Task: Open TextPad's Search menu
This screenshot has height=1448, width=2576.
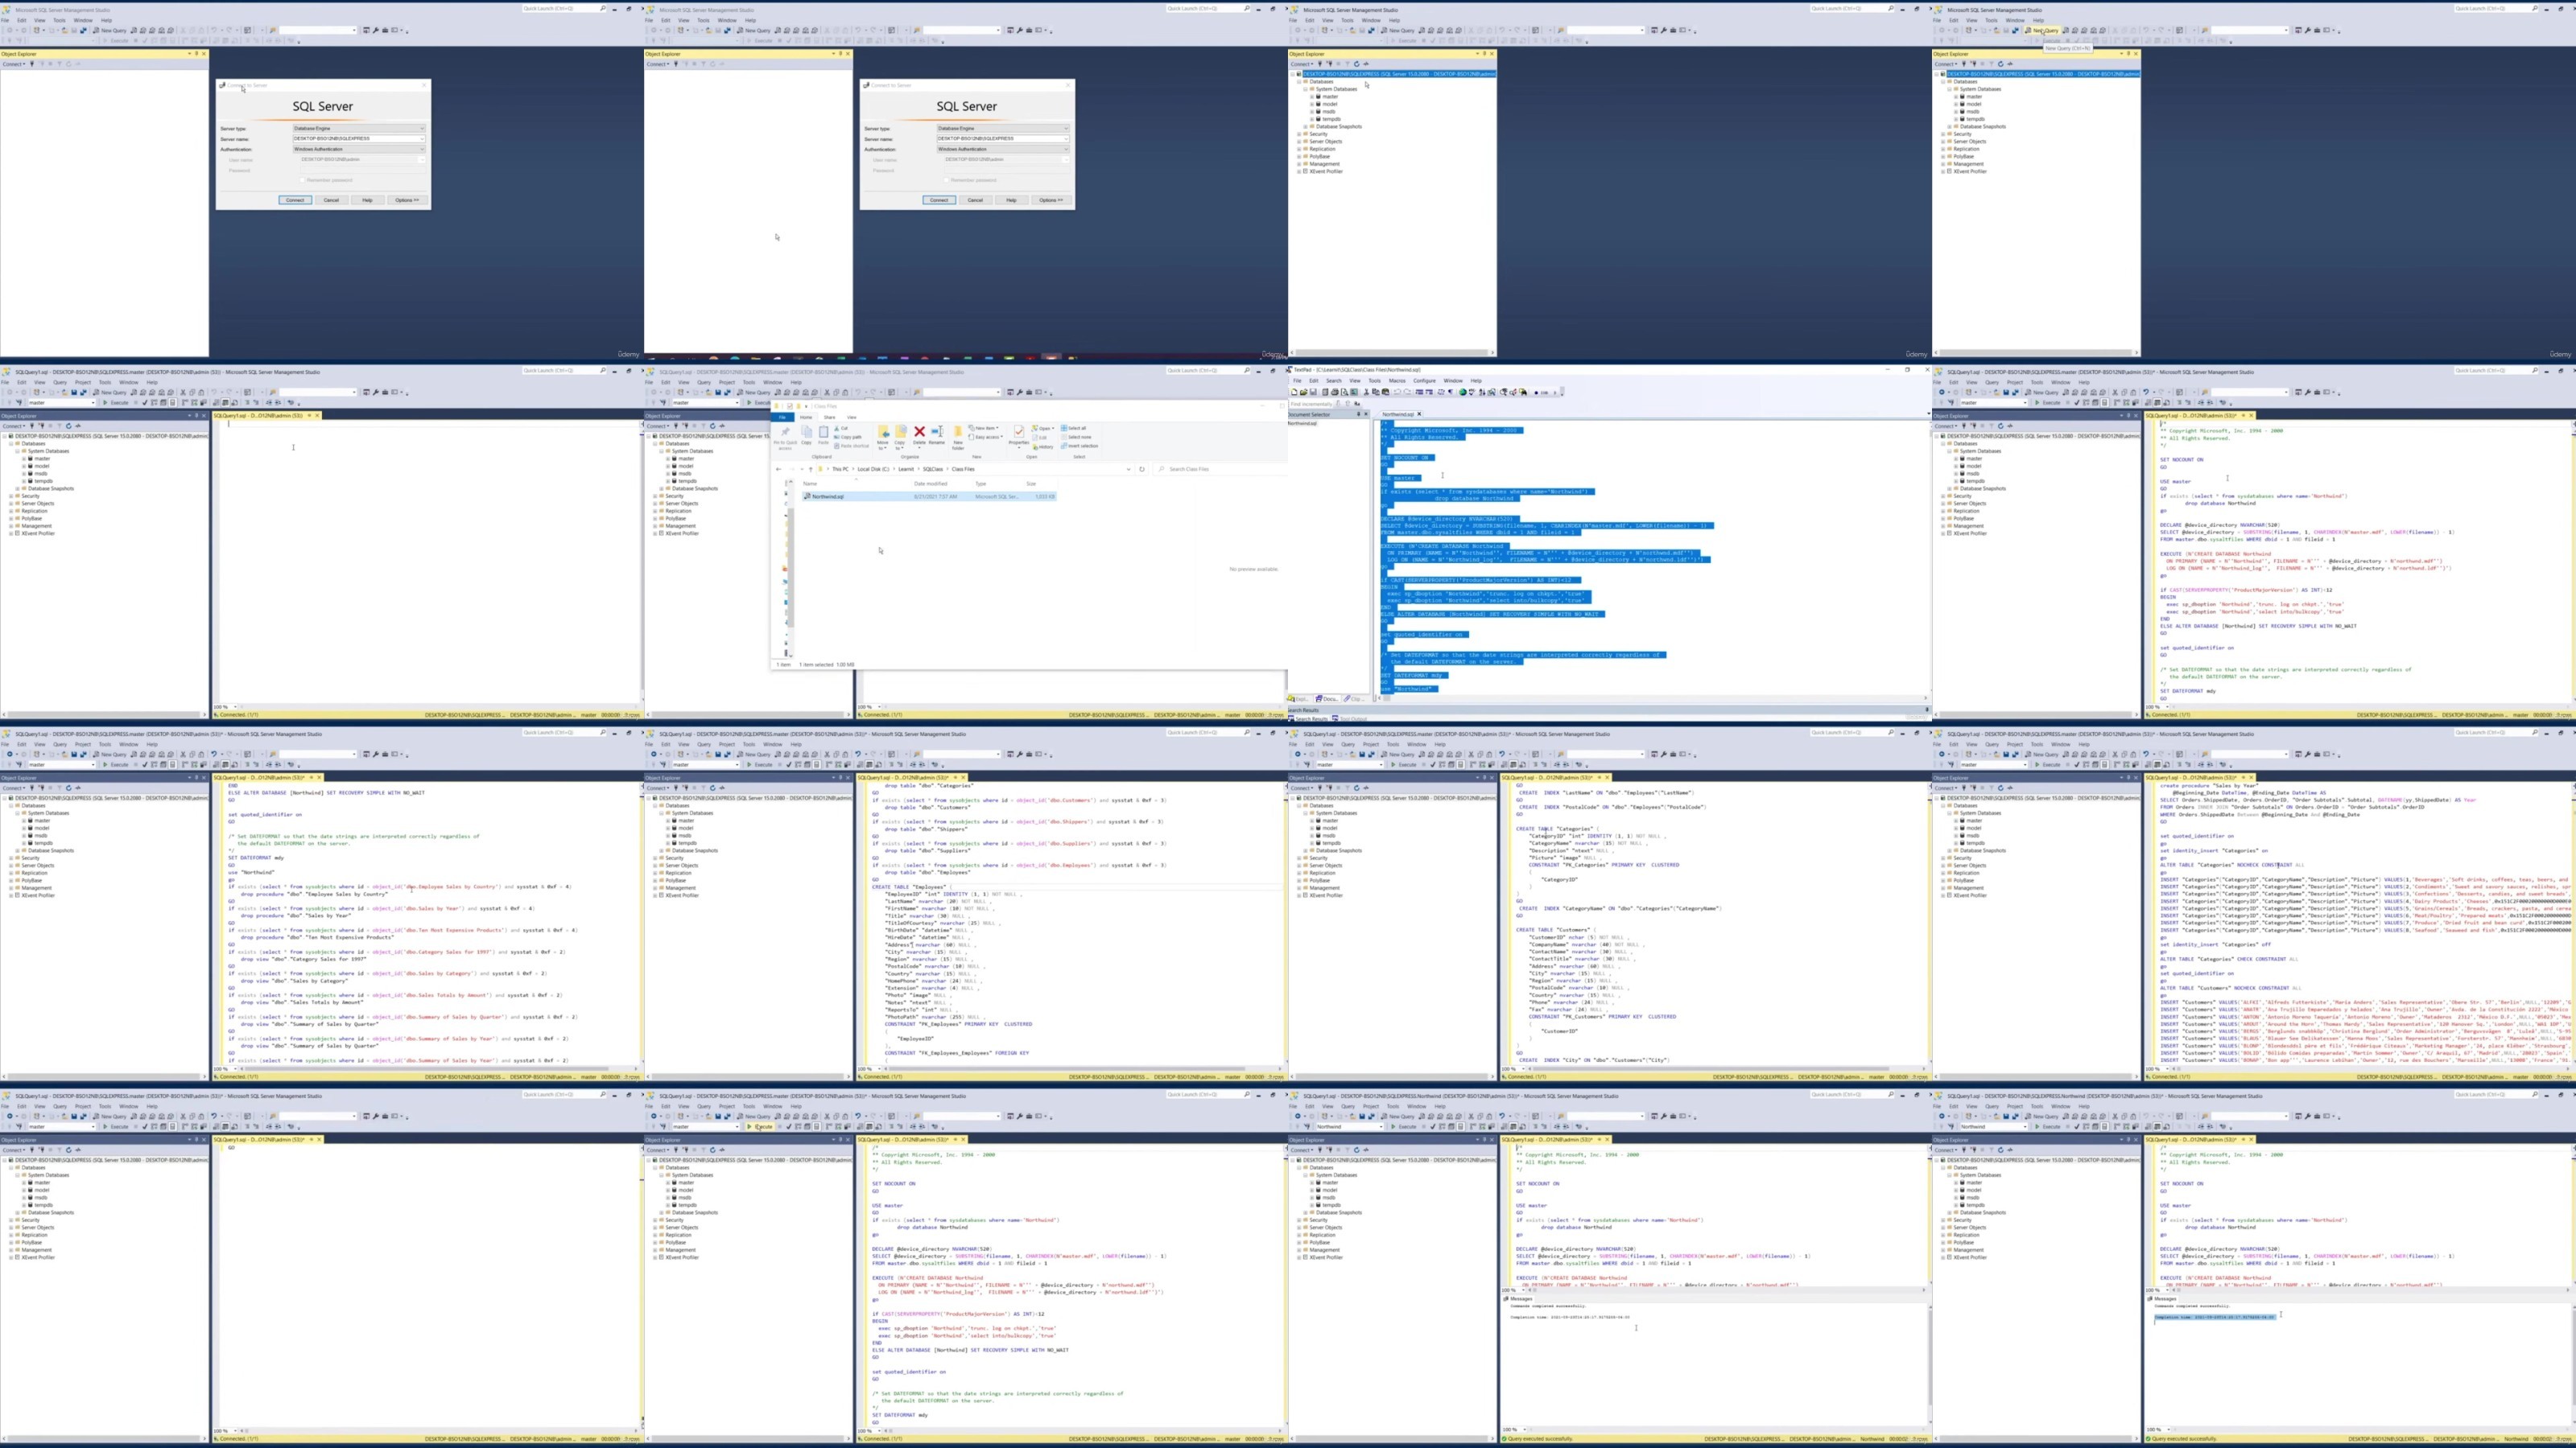Action: pyautogui.click(x=1334, y=381)
